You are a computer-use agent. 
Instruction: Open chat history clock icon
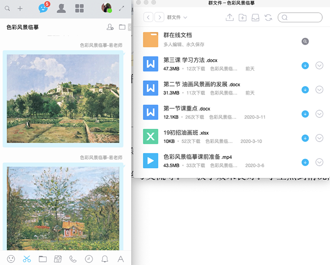click(x=89, y=259)
